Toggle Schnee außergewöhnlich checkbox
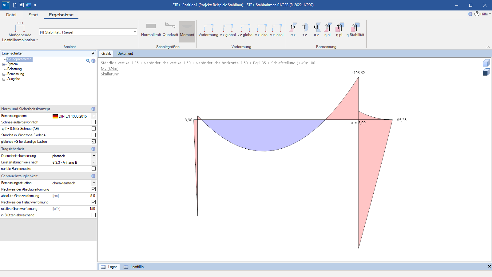Screen dimensions: 492x277 coord(93,122)
